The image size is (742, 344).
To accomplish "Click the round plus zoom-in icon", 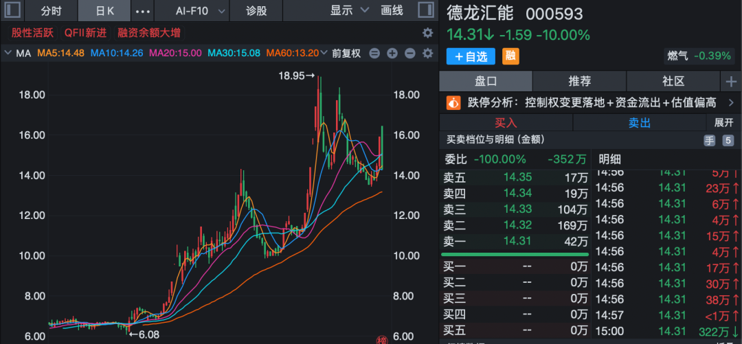I will [x=392, y=54].
